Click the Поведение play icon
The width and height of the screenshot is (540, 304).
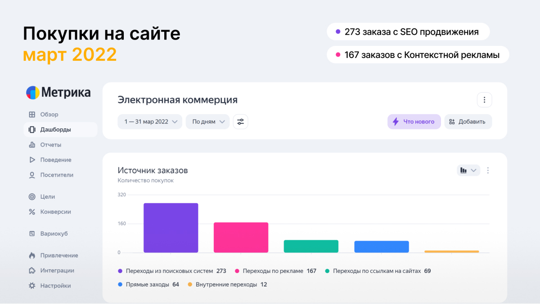tap(32, 160)
